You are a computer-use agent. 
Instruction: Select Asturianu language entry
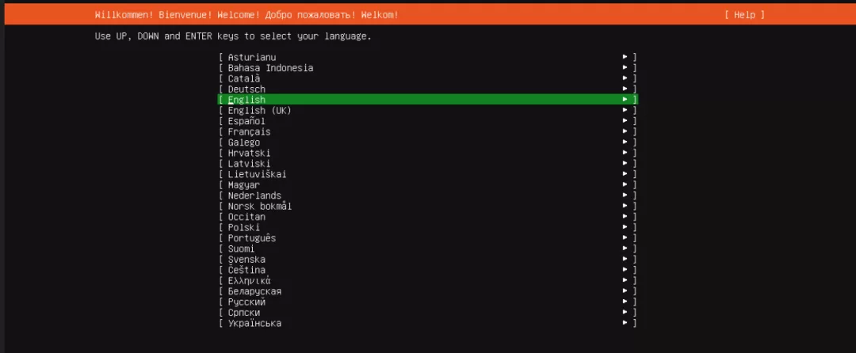(428, 57)
